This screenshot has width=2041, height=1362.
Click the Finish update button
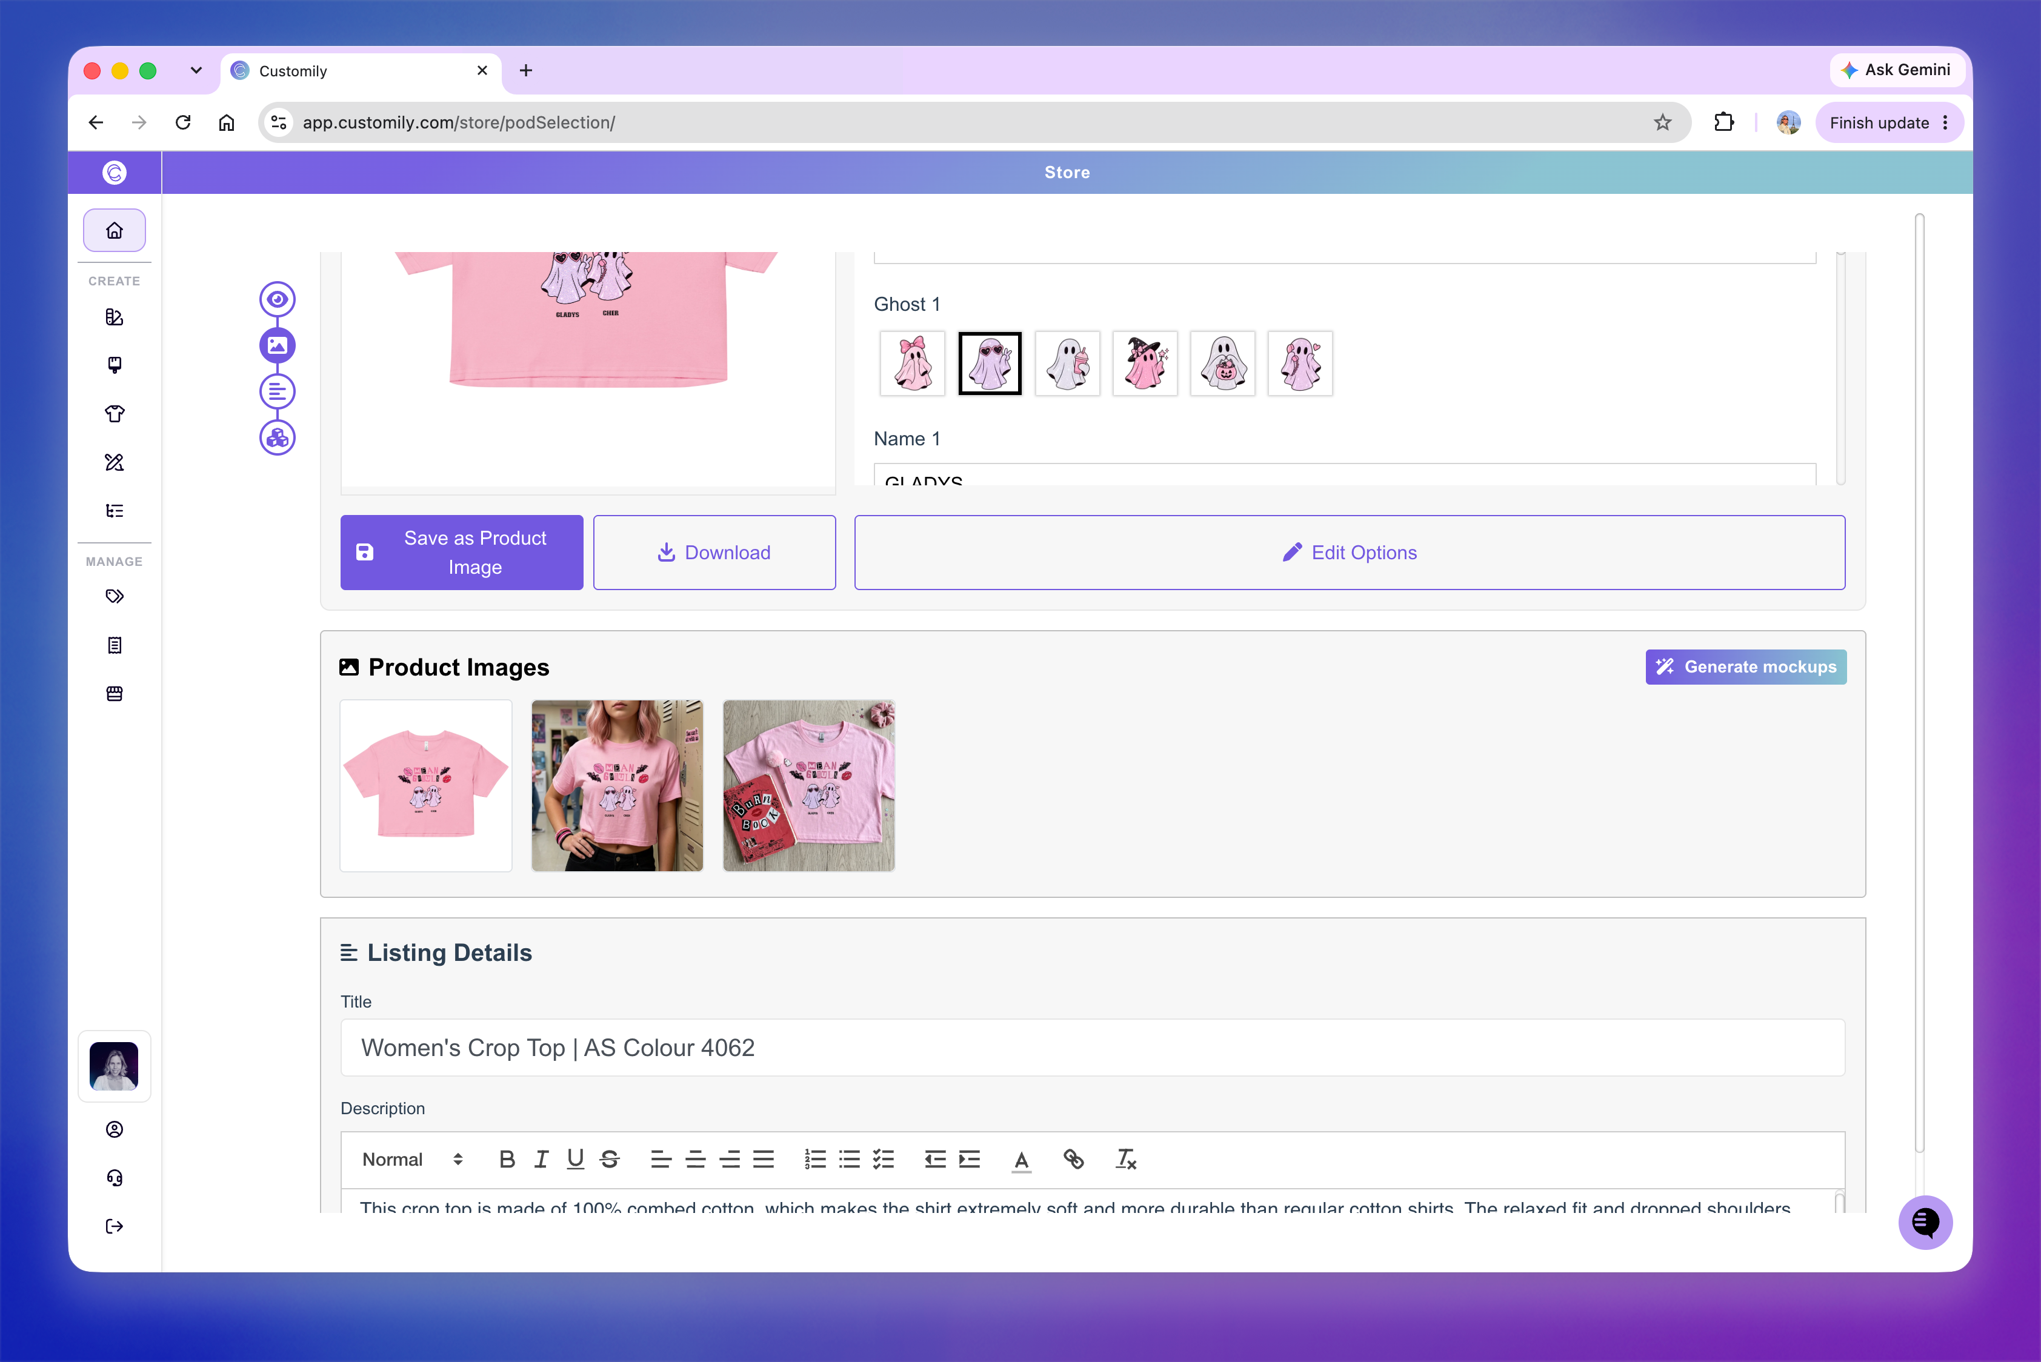[x=1889, y=122]
